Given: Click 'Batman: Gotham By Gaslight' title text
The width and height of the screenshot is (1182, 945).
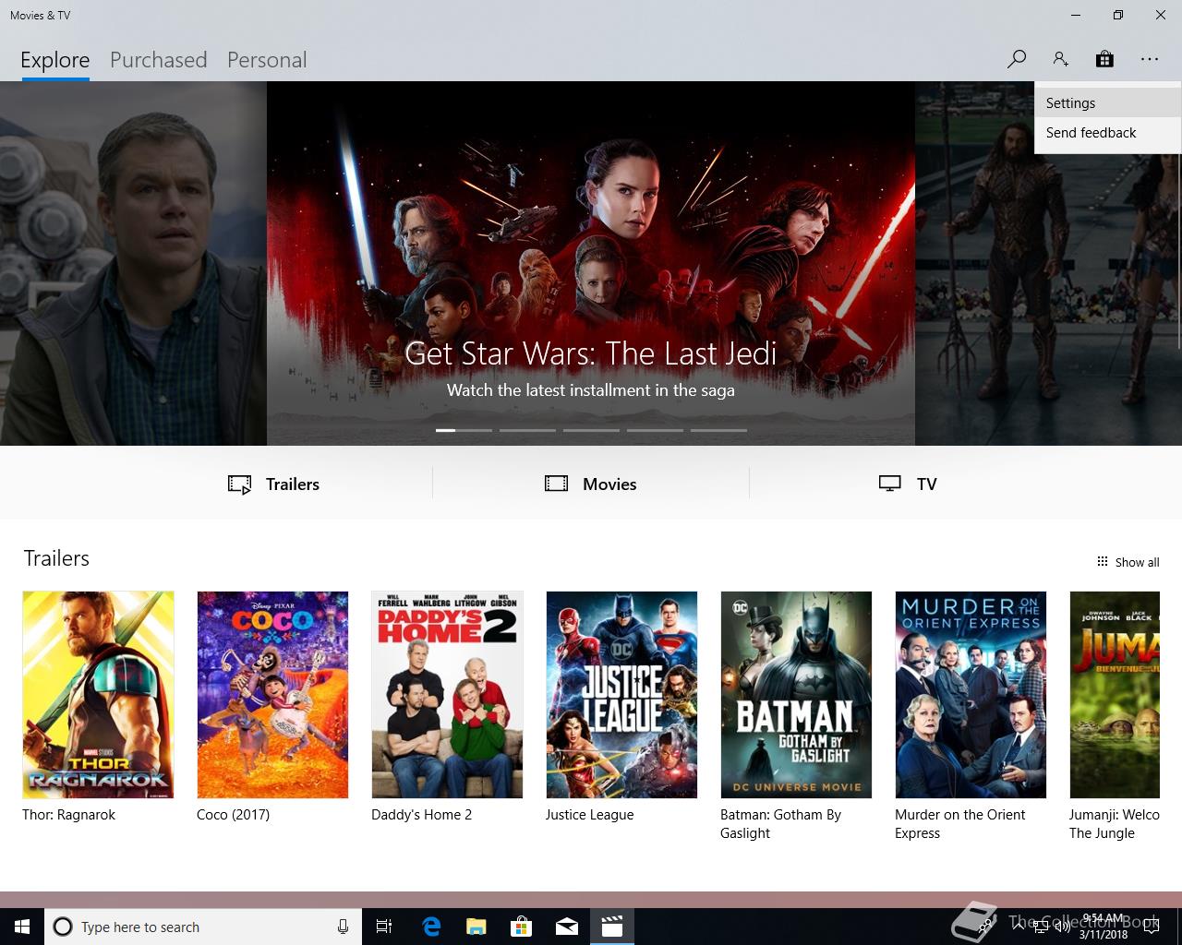Looking at the screenshot, I should (780, 824).
